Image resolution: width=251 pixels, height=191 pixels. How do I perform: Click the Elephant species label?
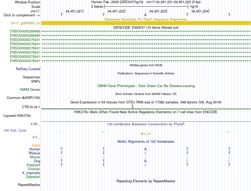coord(33,165)
